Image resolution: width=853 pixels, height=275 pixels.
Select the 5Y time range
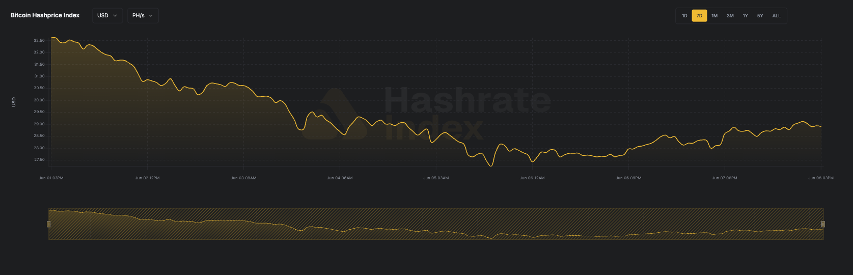[x=760, y=16]
